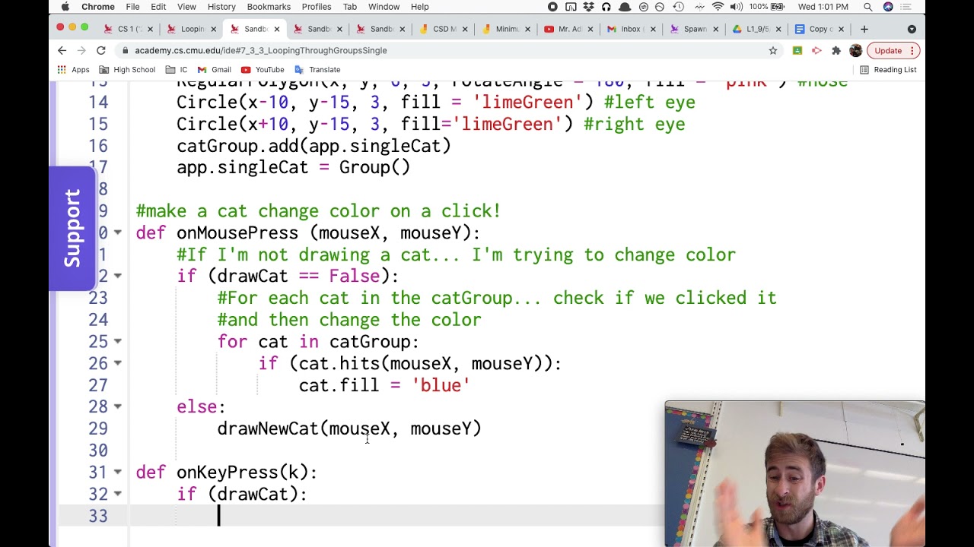
Task: Open the Chrome app menu
Action: pos(97,7)
